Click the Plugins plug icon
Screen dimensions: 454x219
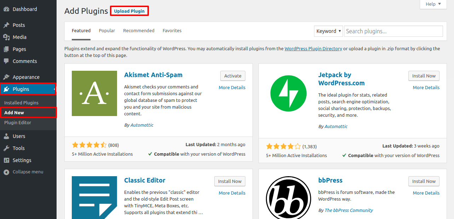(x=6, y=89)
